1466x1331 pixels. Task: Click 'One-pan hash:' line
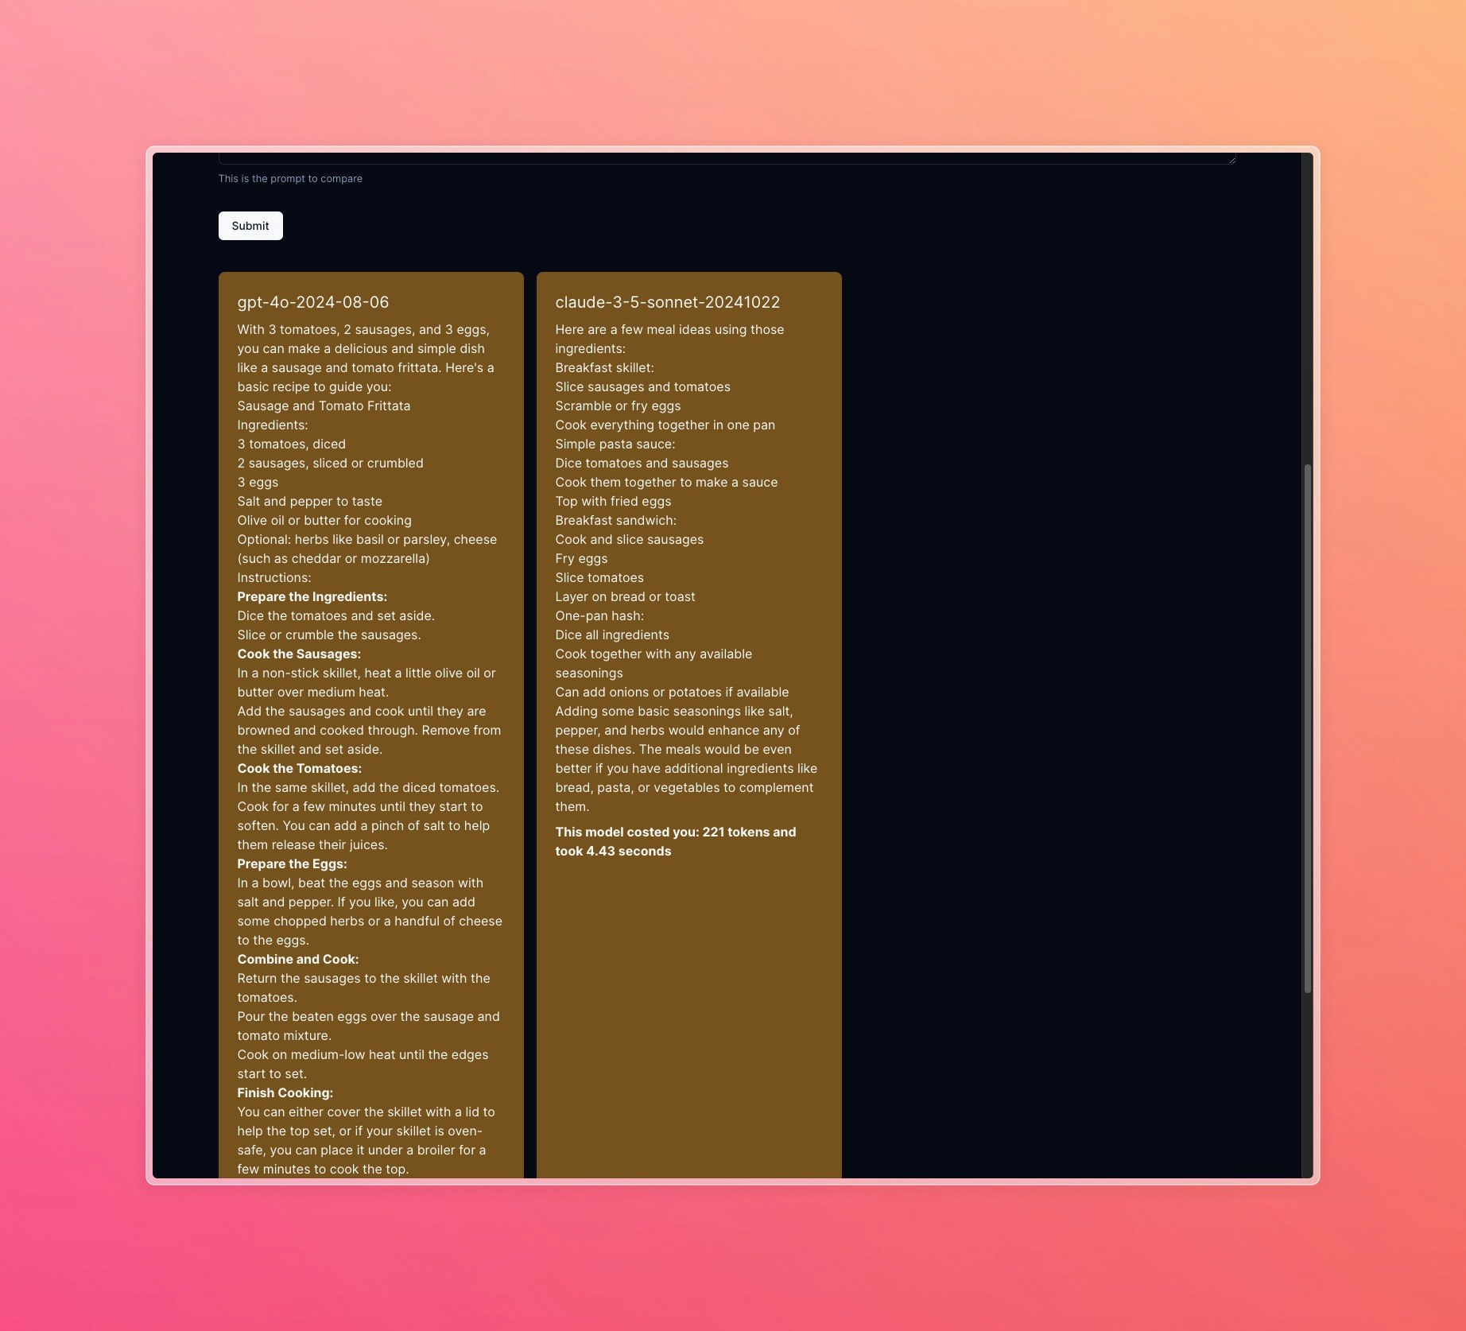click(x=599, y=615)
